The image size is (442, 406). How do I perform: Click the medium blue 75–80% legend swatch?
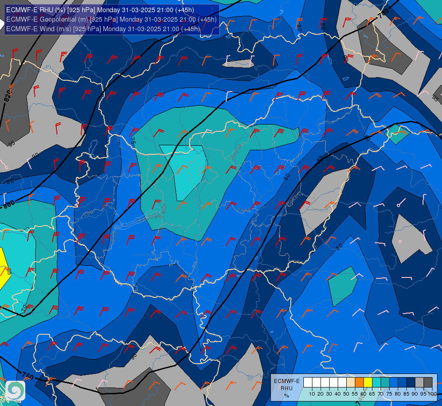point(394,382)
